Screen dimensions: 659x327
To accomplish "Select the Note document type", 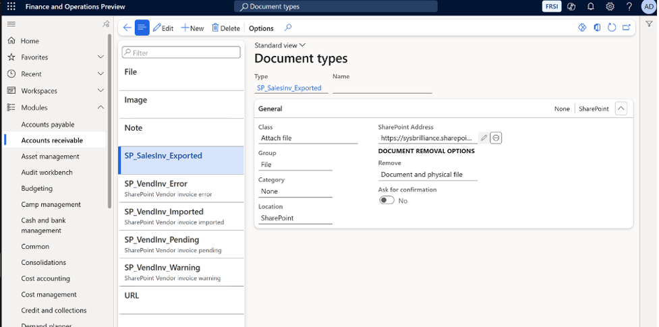I will point(181,132).
